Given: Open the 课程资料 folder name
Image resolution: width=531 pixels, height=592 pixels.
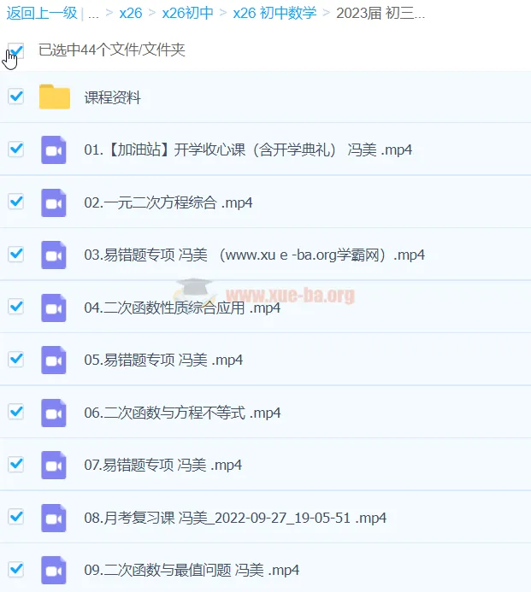Looking at the screenshot, I should tap(113, 97).
